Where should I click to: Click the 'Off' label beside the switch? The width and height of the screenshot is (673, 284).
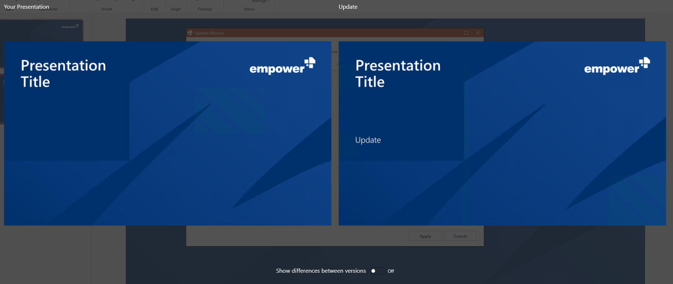point(391,271)
